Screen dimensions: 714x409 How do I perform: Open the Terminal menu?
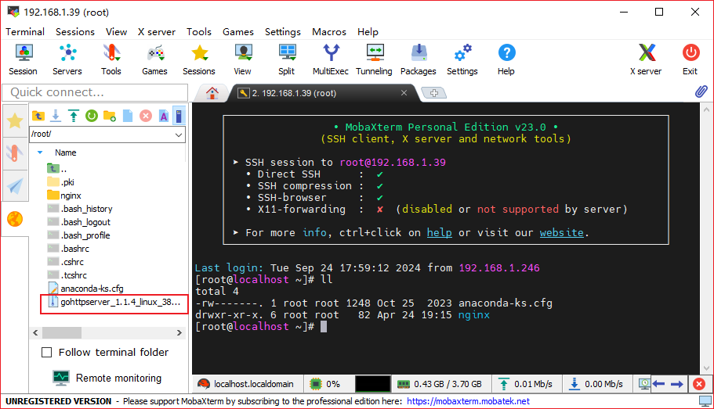click(25, 32)
